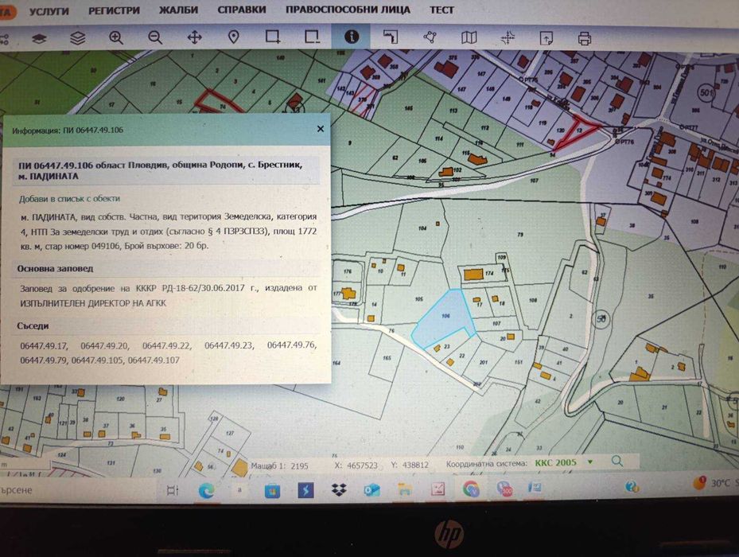Close the parcel information popup
Viewport: 739px width, 557px height.
pyautogui.click(x=321, y=129)
